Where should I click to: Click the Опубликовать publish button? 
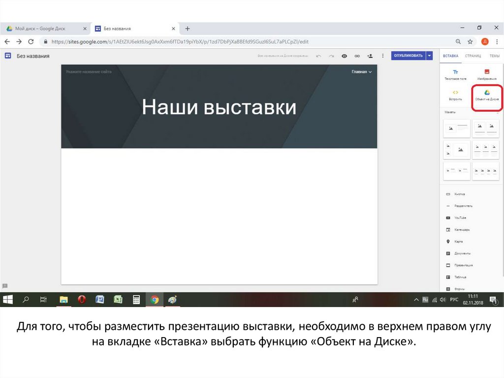[x=408, y=56]
